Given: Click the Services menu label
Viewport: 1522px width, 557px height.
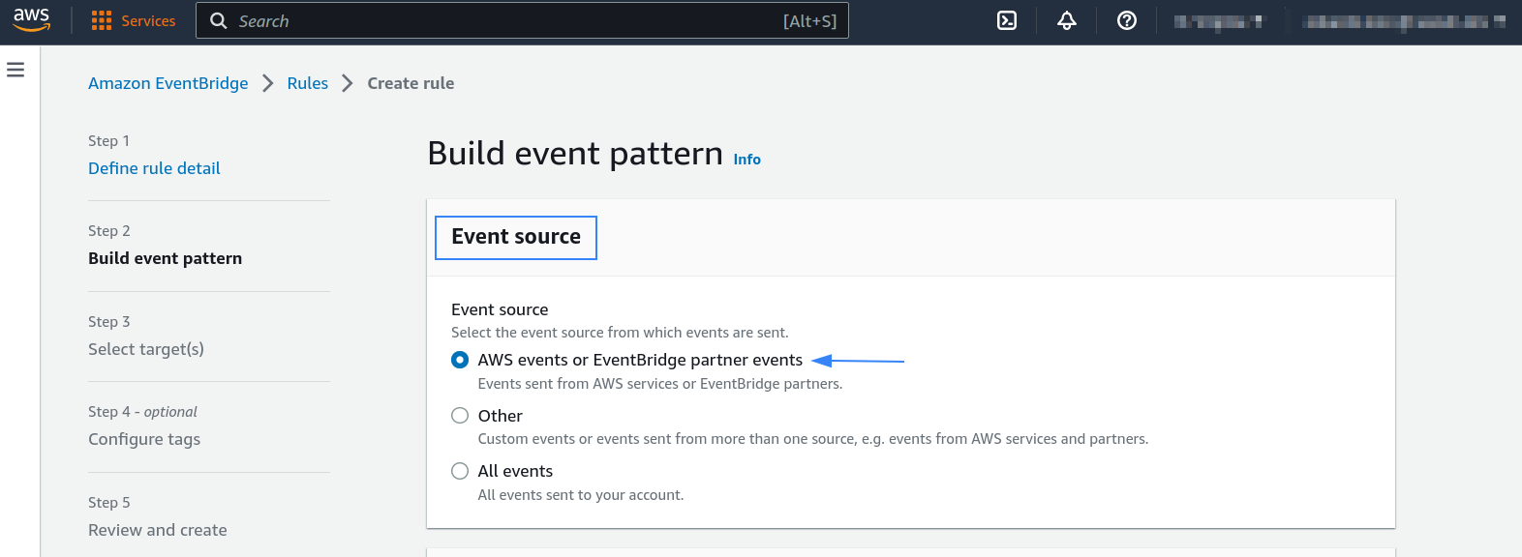Looking at the screenshot, I should 148,21.
